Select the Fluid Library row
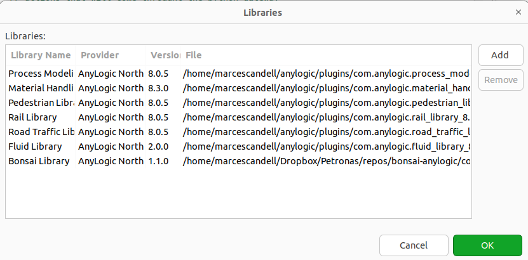 point(238,146)
